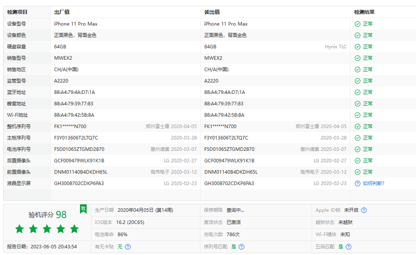416x255 pixels.
Task: Click warranty status 查询中...
Action: tap(235, 210)
